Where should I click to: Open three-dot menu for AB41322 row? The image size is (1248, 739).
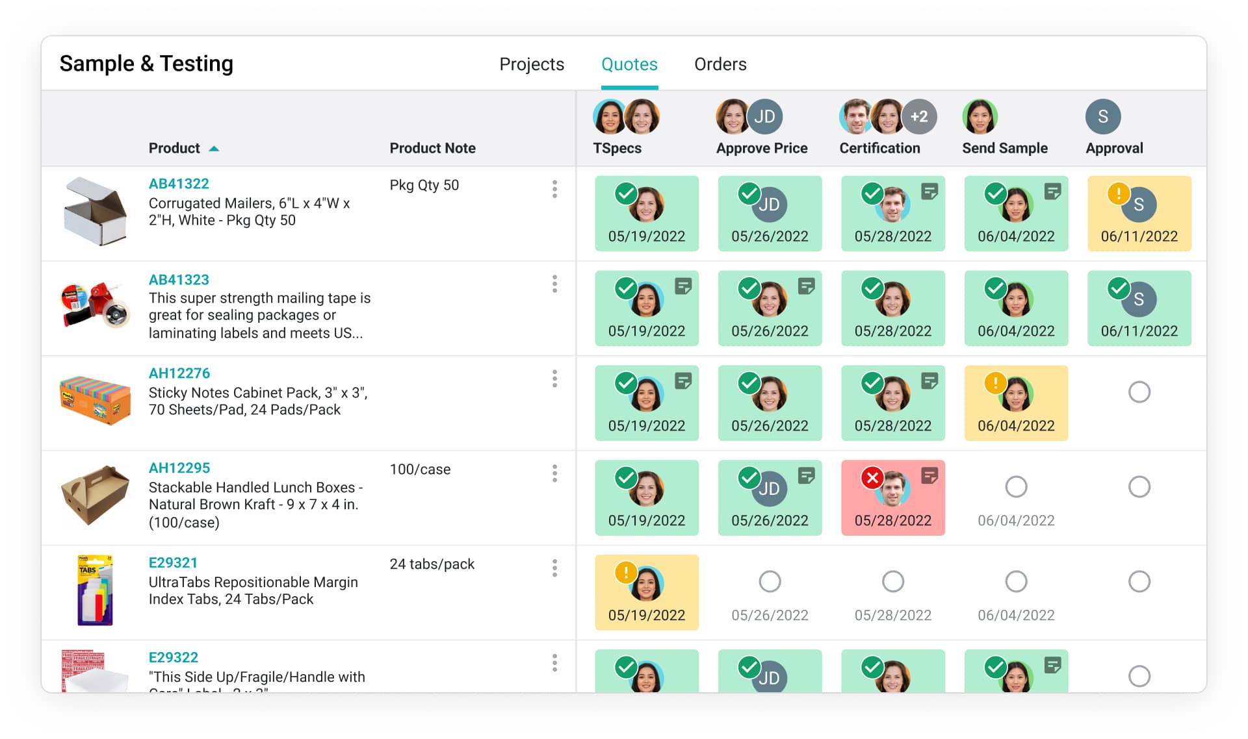pyautogui.click(x=554, y=189)
